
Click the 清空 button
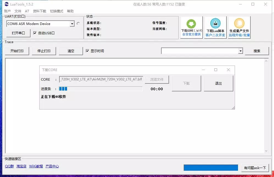(x=71, y=51)
